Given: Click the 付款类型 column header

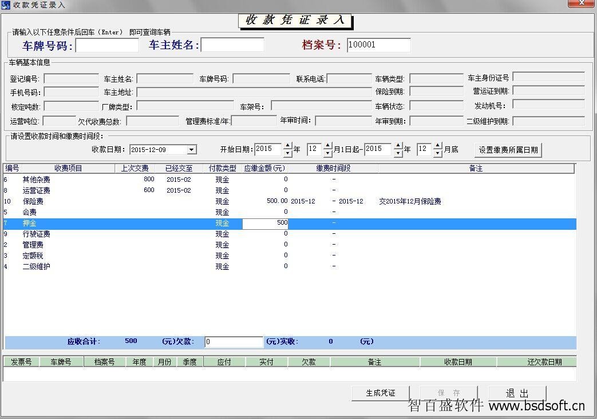Looking at the screenshot, I should tap(223, 169).
